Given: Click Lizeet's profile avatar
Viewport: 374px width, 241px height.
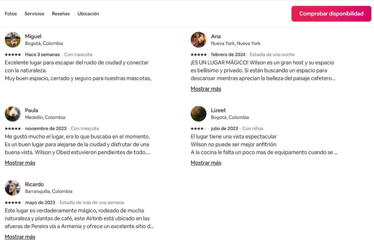Looking at the screenshot, I should (198, 114).
